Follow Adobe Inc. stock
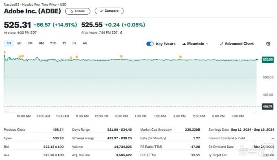This screenshot has width=277, height=160. pyautogui.click(x=78, y=11)
